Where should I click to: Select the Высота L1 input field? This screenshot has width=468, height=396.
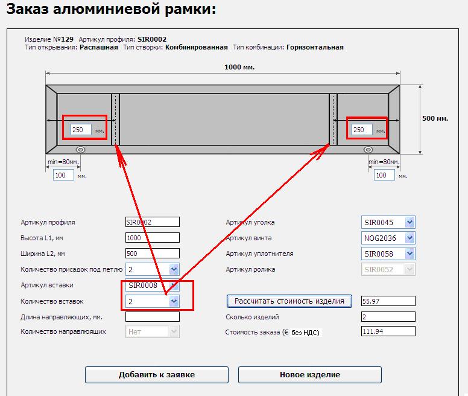coord(152,238)
